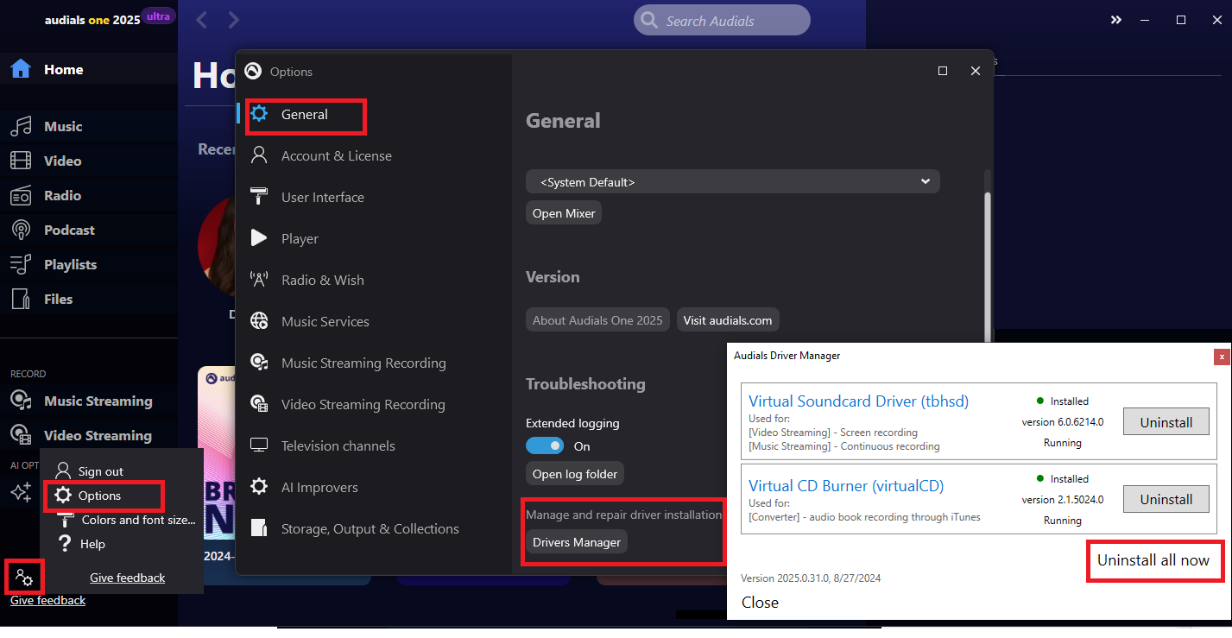The image size is (1232, 638).
Task: Choose Colors and font size from popup menu
Action: click(138, 520)
